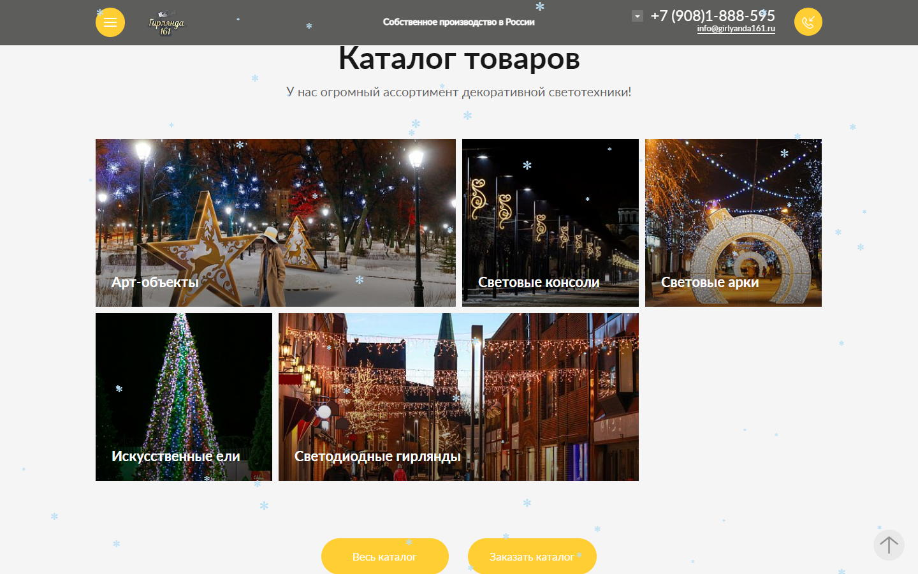Click the Гирлянда 161 logo
The height and width of the screenshot is (574, 918).
pos(166,24)
